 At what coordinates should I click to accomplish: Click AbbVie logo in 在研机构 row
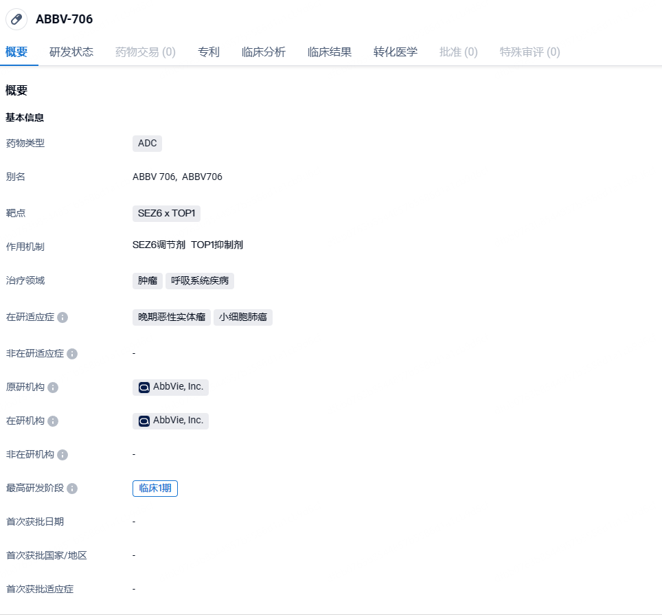coord(144,421)
